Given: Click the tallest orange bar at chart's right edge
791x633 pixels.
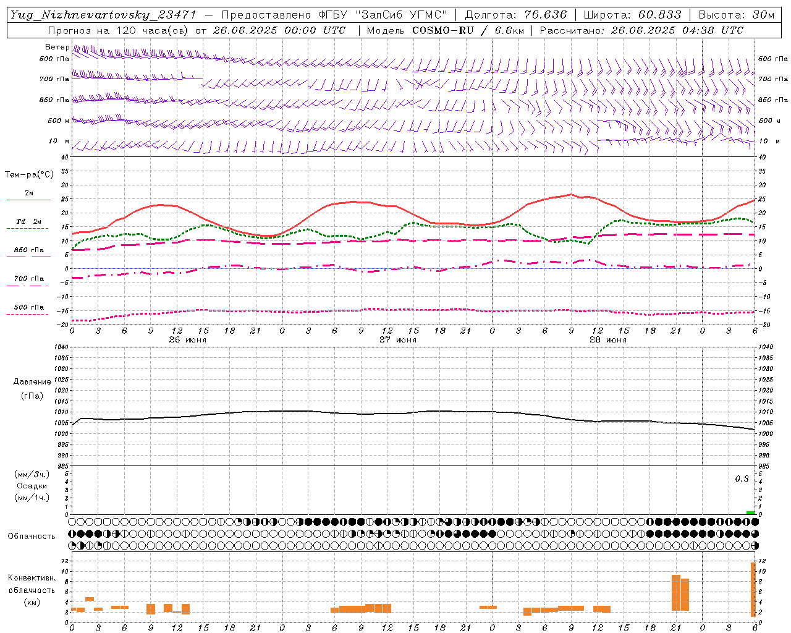Looking at the screenshot, I should (753, 589).
